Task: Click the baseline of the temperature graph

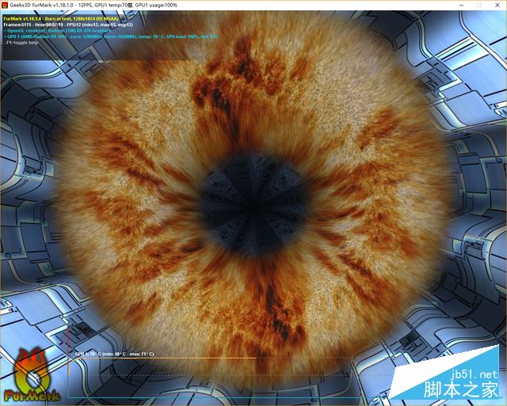Action: pos(238,396)
